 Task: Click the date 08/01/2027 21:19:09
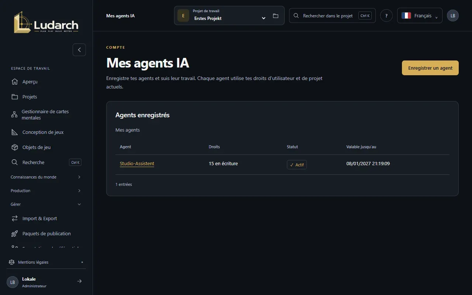[368, 163]
